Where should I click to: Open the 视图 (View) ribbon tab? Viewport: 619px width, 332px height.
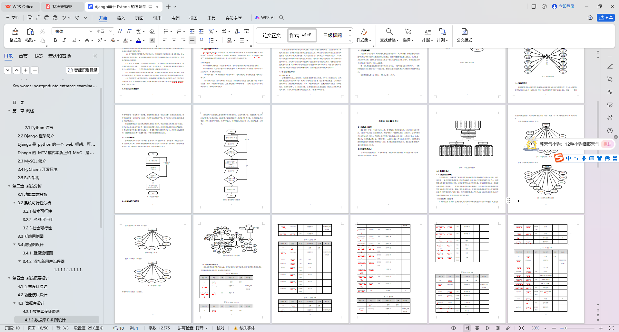pos(193,18)
